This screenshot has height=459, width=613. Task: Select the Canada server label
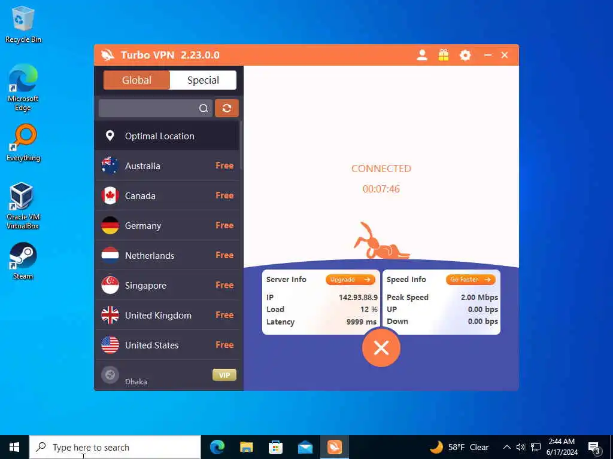point(140,195)
